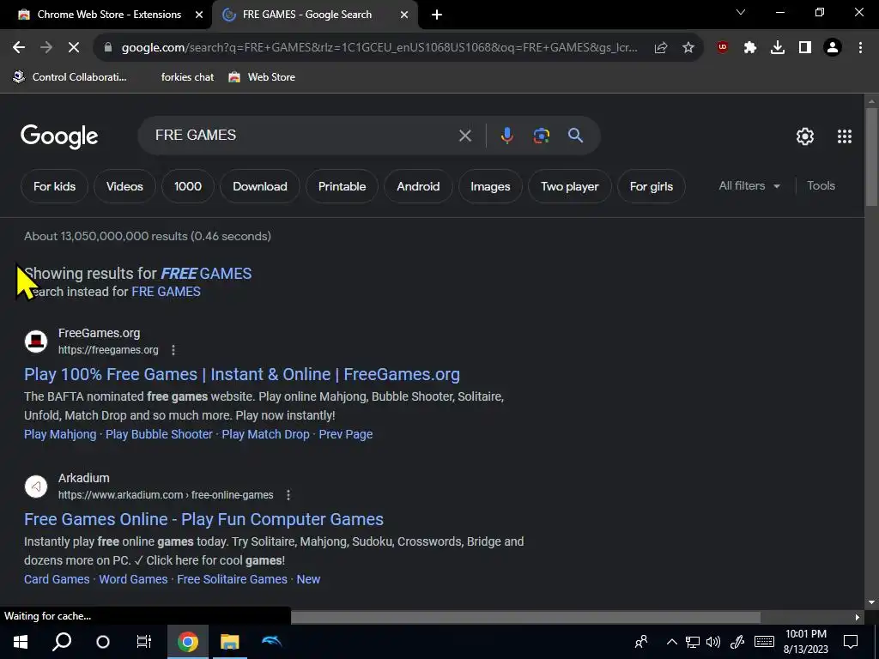Open the search Tools options

[x=821, y=186]
